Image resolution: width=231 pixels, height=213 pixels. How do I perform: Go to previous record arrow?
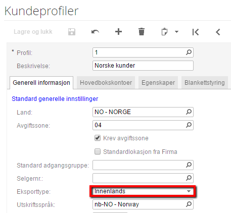point(218,32)
